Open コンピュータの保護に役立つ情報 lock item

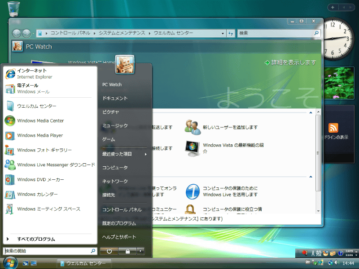coord(223,209)
